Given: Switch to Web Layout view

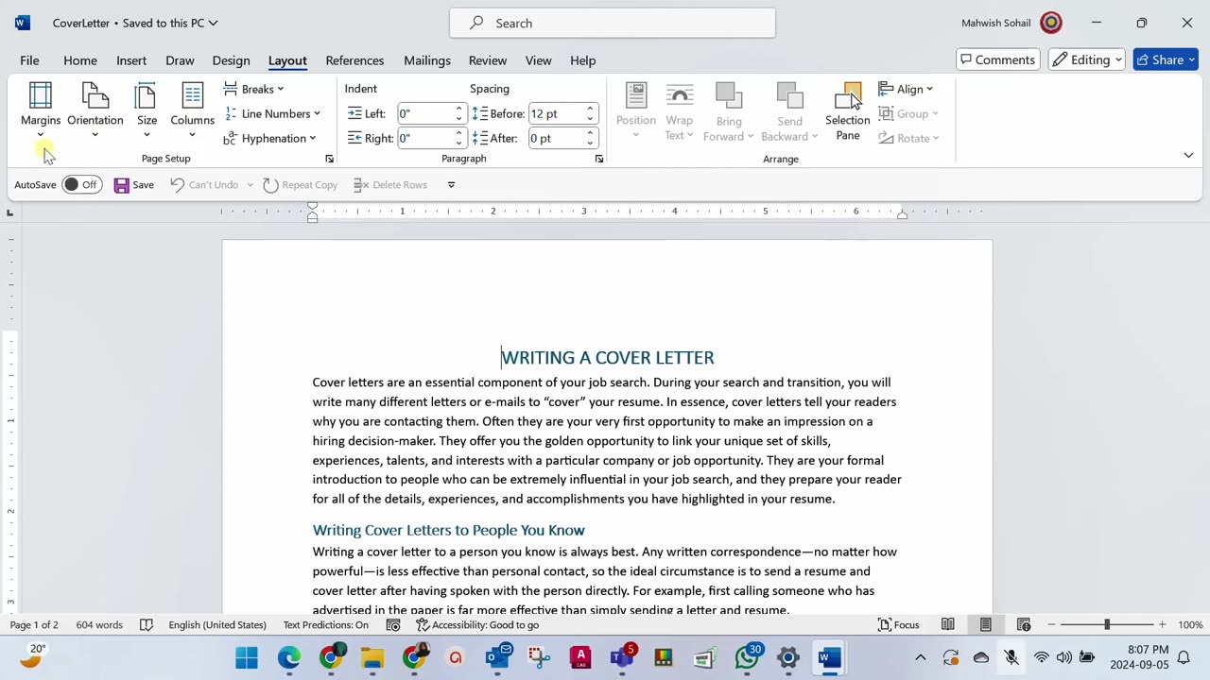Looking at the screenshot, I should click(x=1024, y=624).
